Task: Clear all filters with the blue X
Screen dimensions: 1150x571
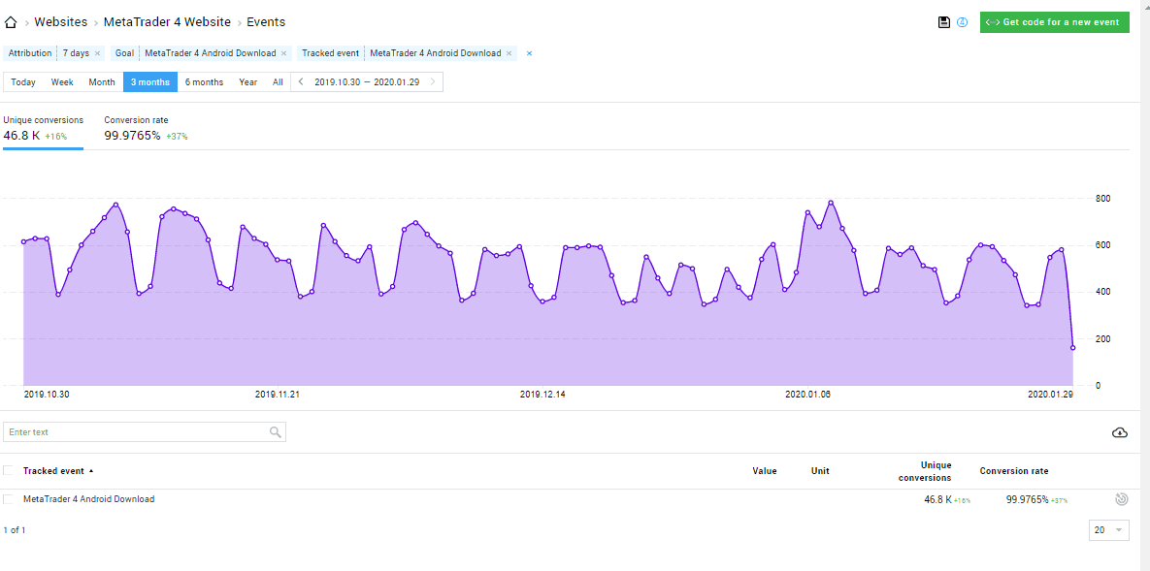Action: coord(530,53)
